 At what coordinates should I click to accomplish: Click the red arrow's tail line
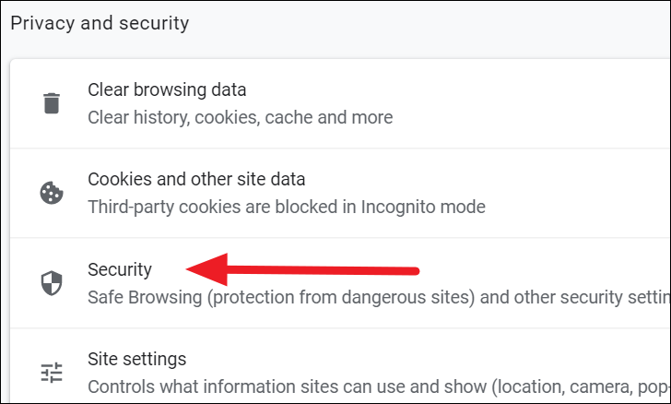click(x=324, y=270)
